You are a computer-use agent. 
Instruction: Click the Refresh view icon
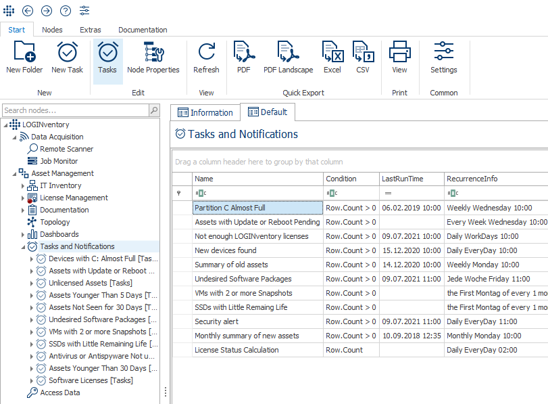pos(206,58)
